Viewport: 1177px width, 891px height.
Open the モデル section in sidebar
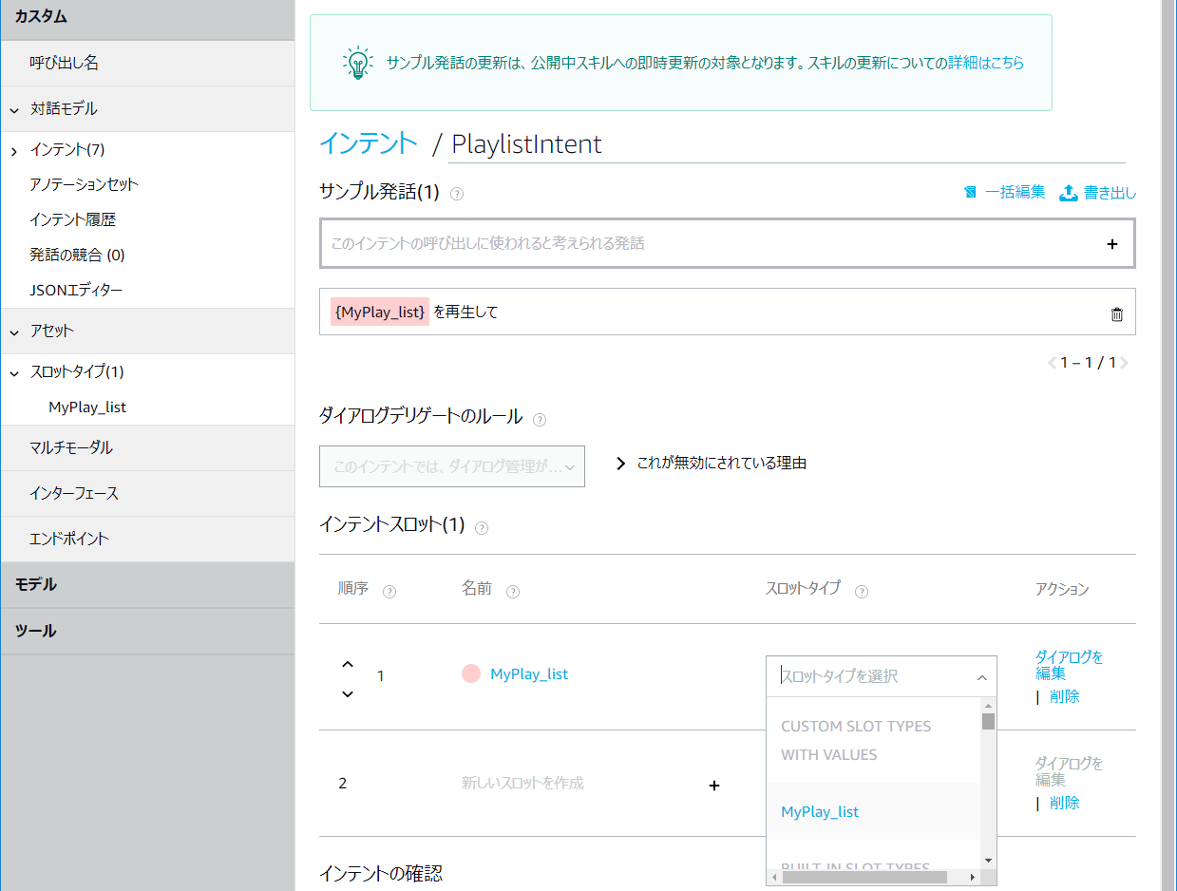147,584
